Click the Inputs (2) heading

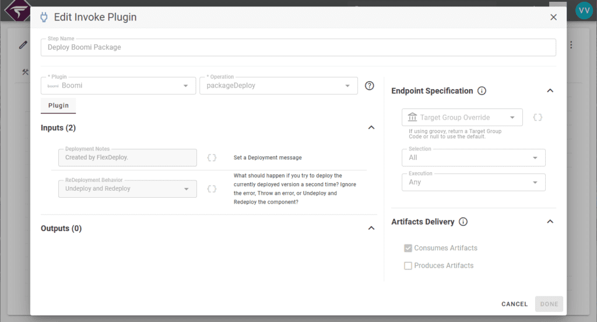(58, 128)
